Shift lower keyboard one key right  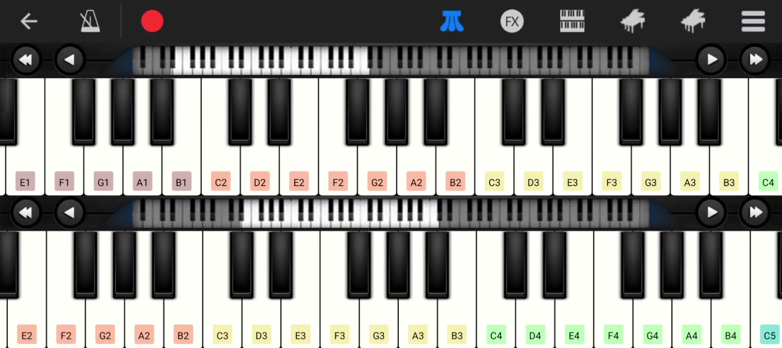711,212
